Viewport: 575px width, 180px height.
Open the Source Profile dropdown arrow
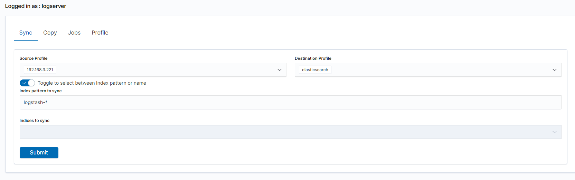279,70
